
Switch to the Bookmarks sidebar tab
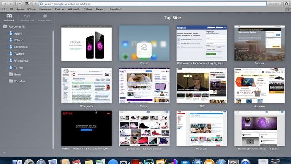pyautogui.click(x=9, y=17)
